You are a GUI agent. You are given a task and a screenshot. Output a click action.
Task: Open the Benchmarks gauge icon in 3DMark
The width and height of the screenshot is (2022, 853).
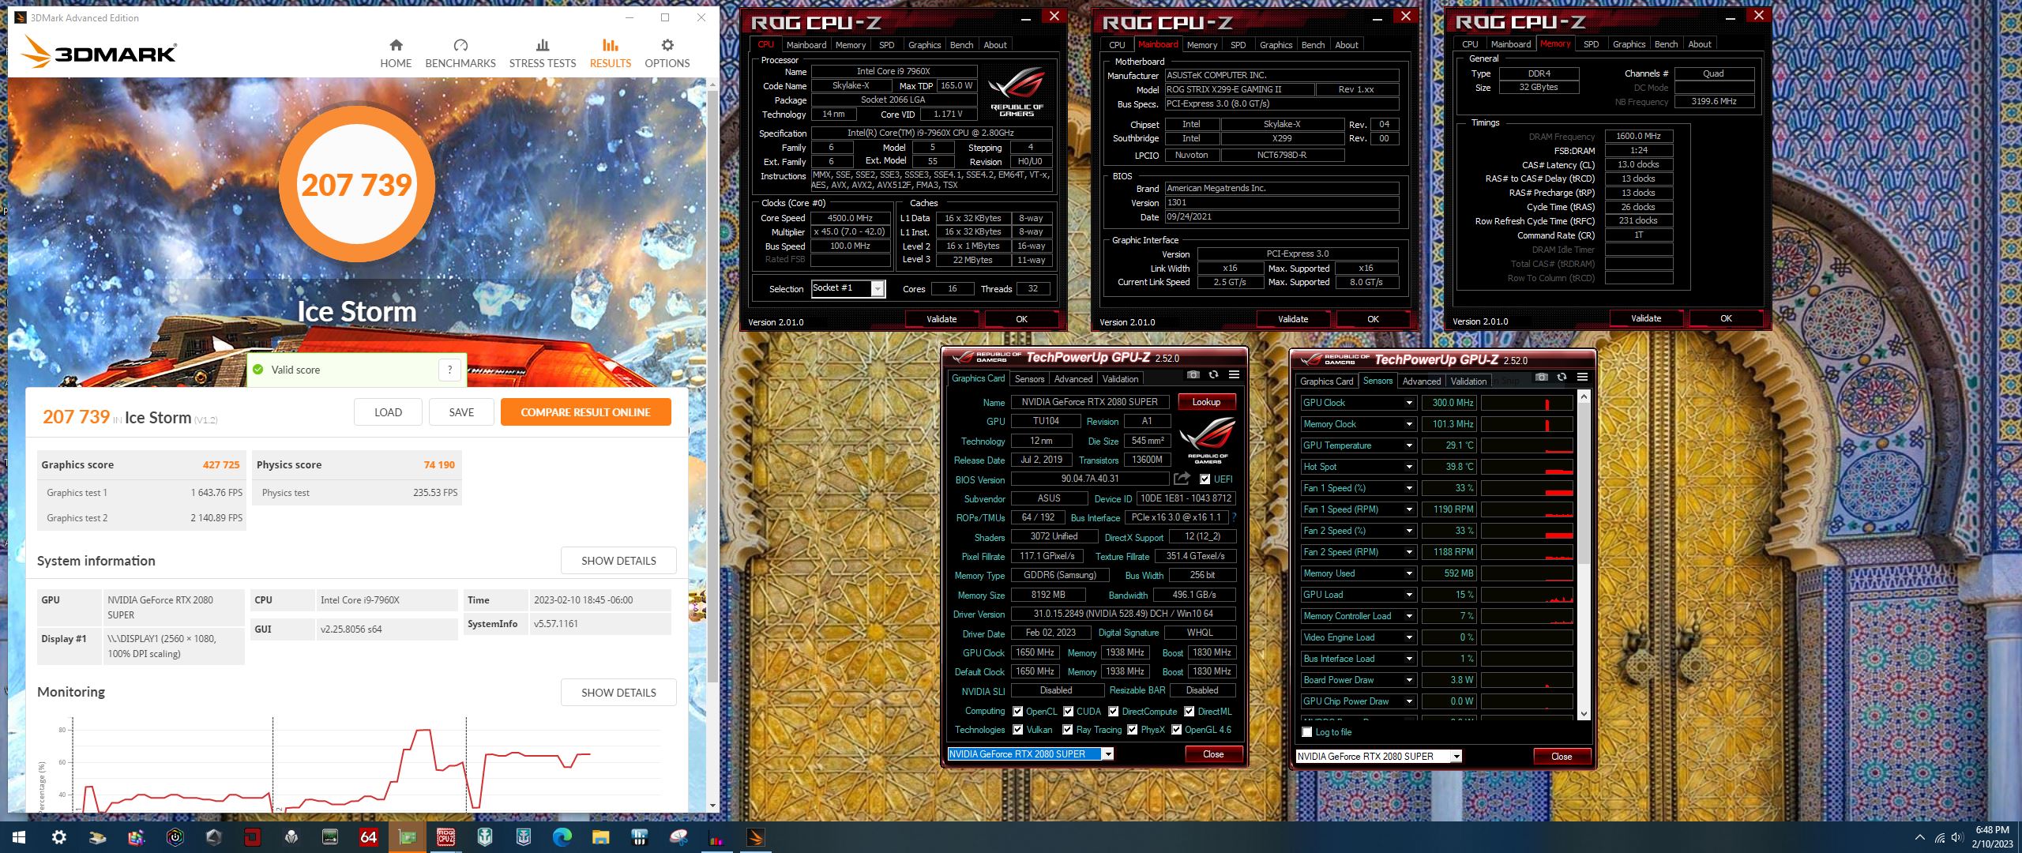click(460, 45)
